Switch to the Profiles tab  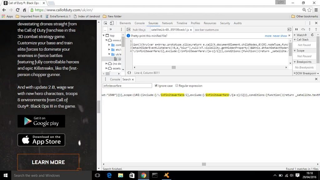tap(195, 23)
